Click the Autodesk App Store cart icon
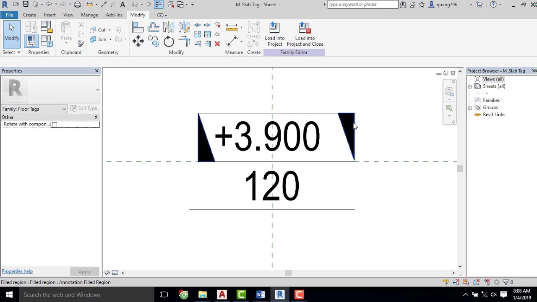The height and width of the screenshot is (302, 537). pos(480,5)
